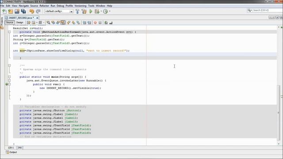Go to Next Bookmark icon

[73, 23]
